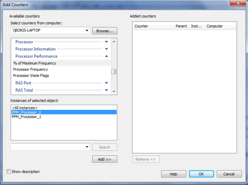Collapse the Processor Performance category
The image size is (248, 185).
[106, 56]
